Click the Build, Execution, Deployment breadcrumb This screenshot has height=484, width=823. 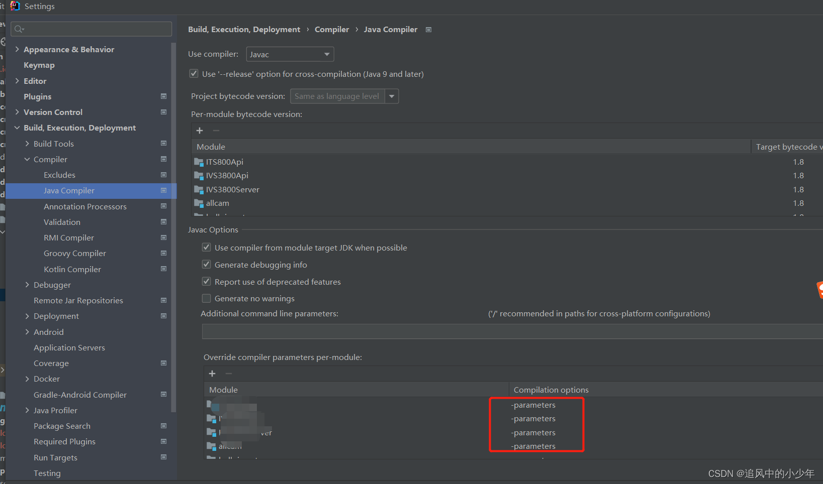[244, 30]
